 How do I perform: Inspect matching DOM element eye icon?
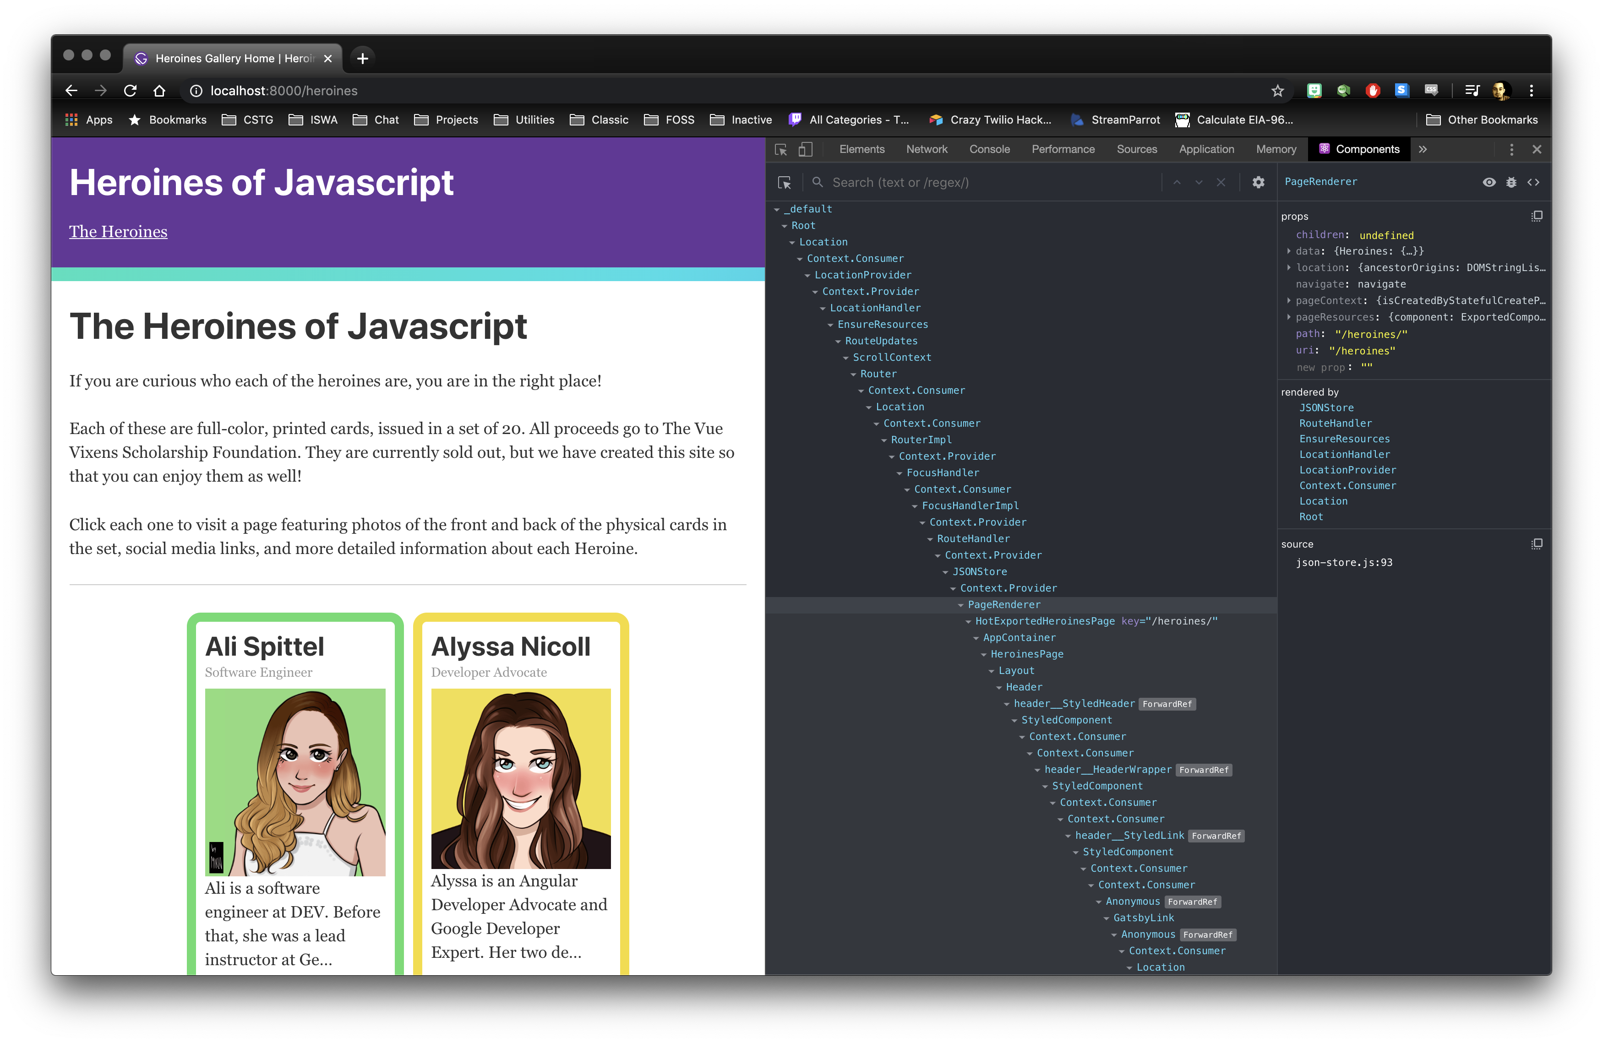click(x=1488, y=183)
